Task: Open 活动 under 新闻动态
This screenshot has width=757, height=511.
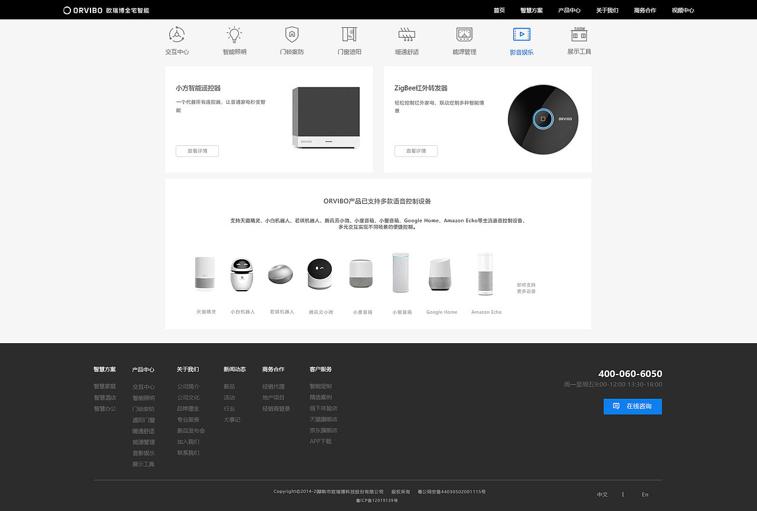Action: (229, 398)
